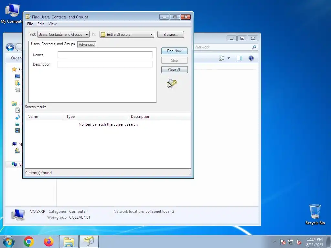The image size is (331, 248).
Task: Focus the Description input field
Action: (x=105, y=64)
